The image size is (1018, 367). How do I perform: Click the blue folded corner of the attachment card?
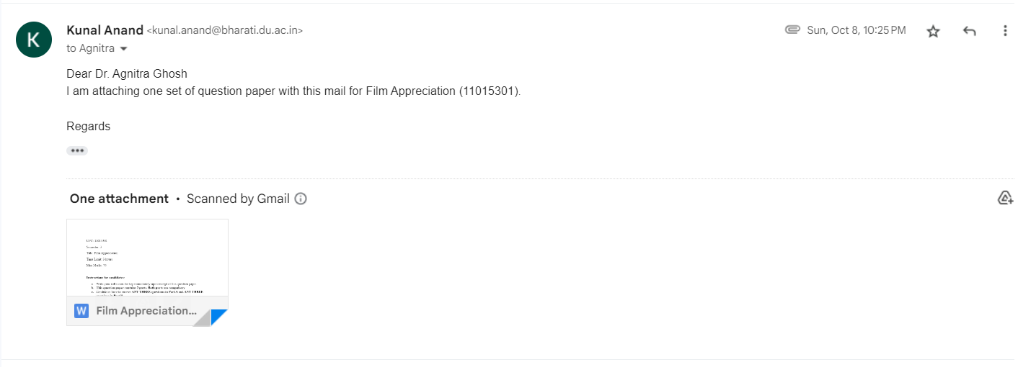pyautogui.click(x=218, y=317)
